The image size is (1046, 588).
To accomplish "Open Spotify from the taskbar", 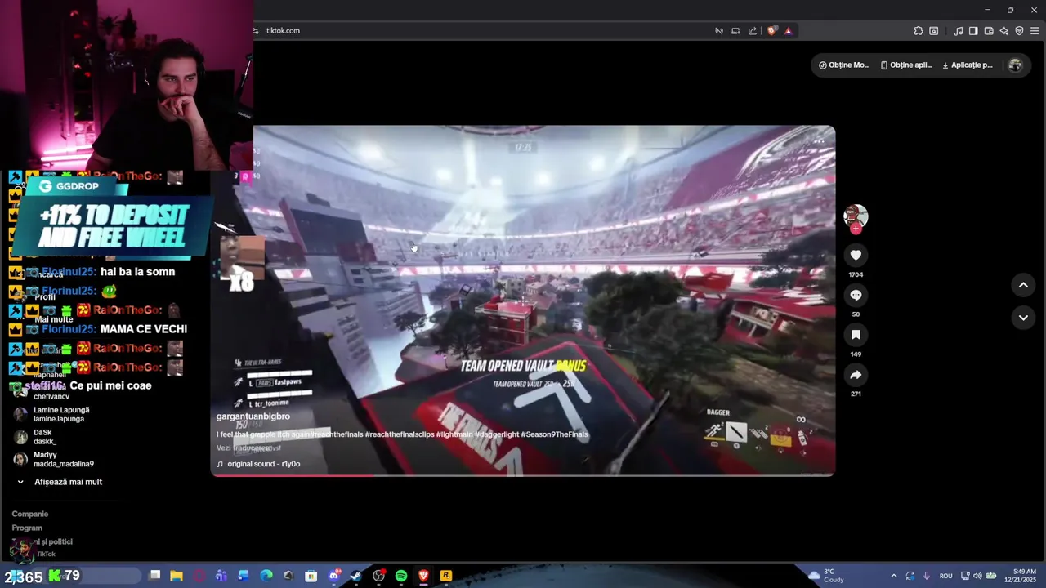I will [401, 576].
